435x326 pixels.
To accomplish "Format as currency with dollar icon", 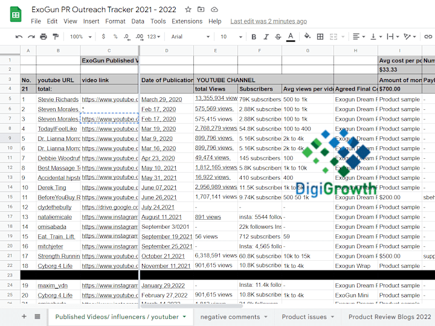I will pyautogui.click(x=103, y=37).
